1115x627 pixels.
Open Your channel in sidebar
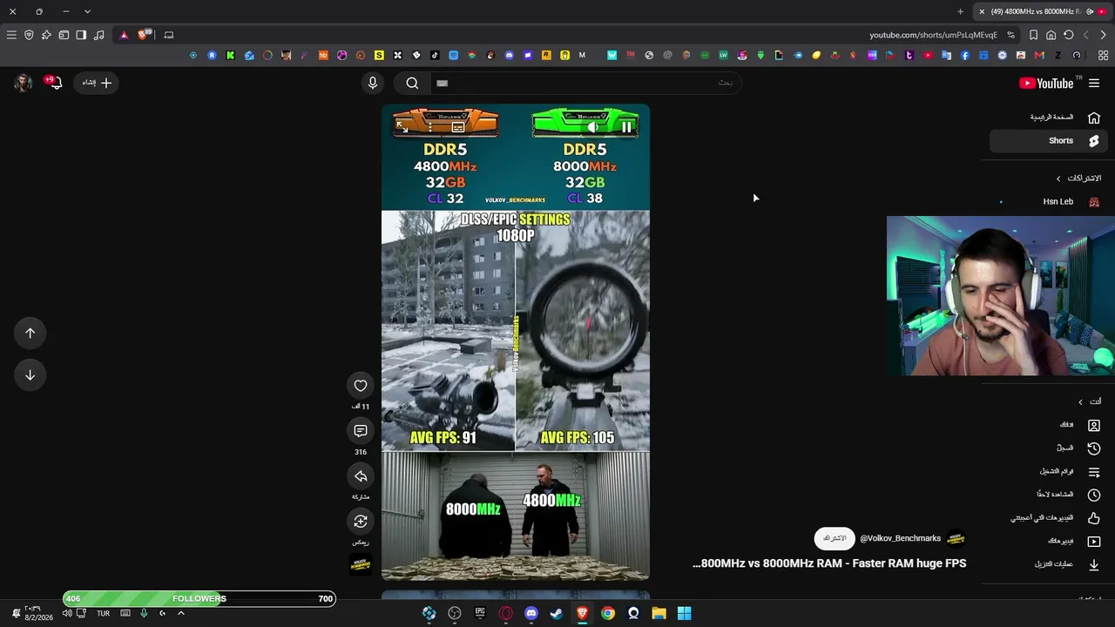pos(1049,425)
